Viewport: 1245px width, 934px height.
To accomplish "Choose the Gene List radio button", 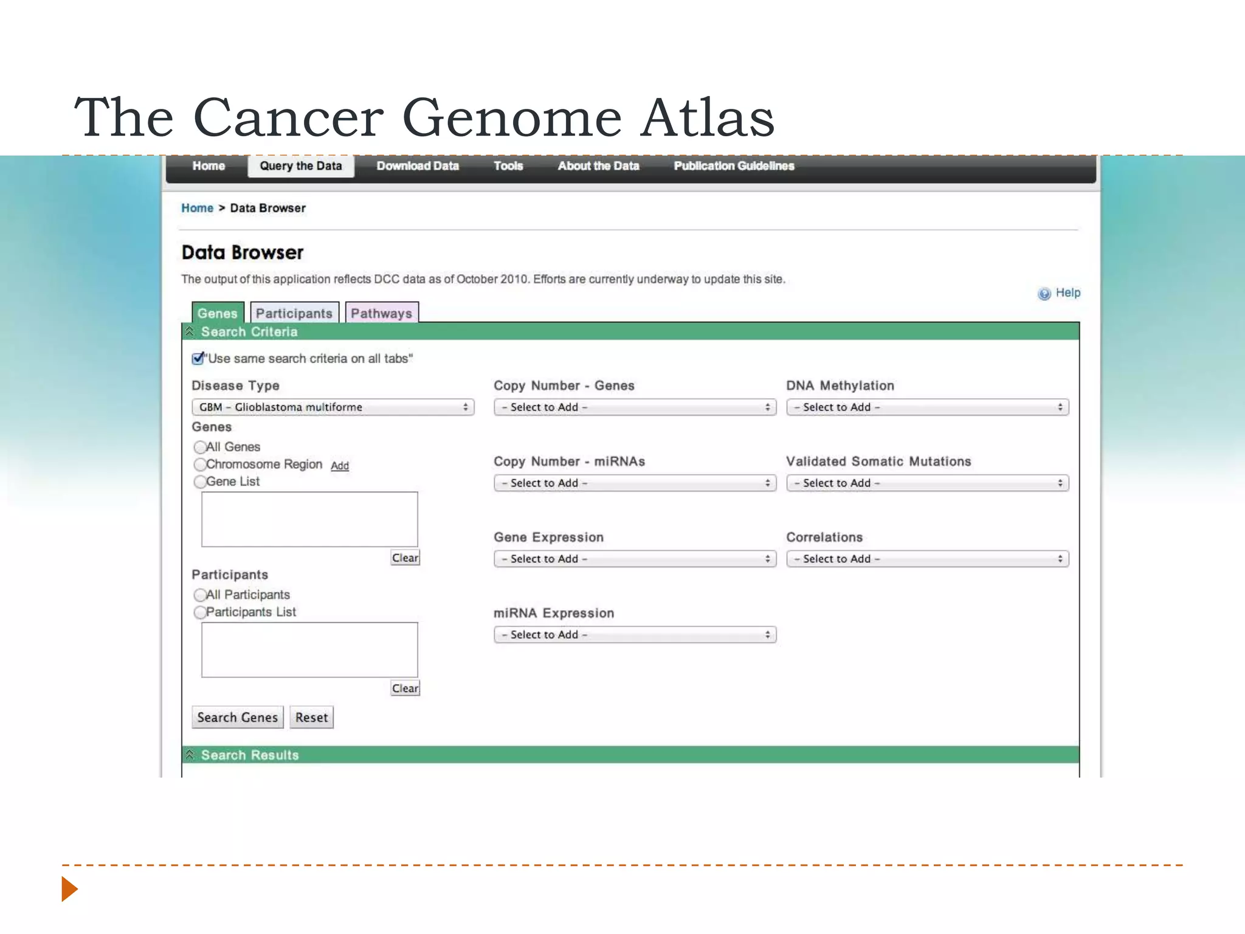I will click(x=200, y=482).
